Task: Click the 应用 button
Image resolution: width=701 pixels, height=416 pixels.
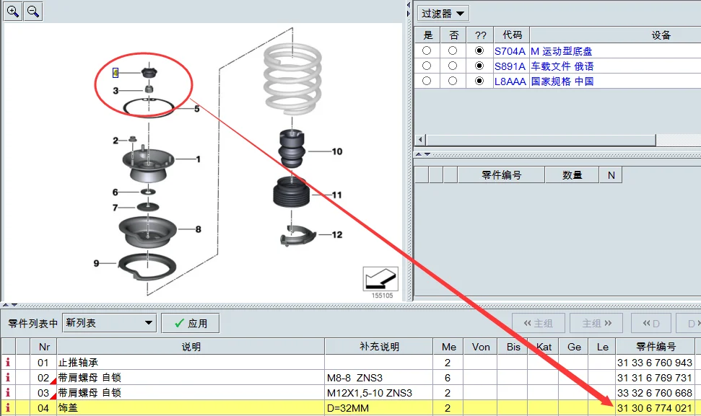Action: click(x=191, y=323)
